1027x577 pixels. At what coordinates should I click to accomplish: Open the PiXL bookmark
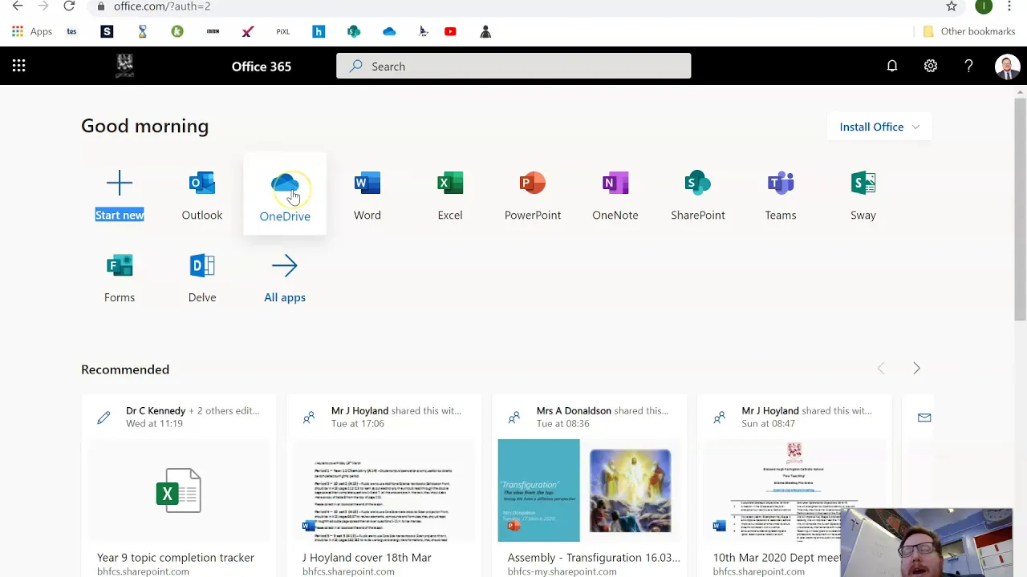pyautogui.click(x=283, y=31)
